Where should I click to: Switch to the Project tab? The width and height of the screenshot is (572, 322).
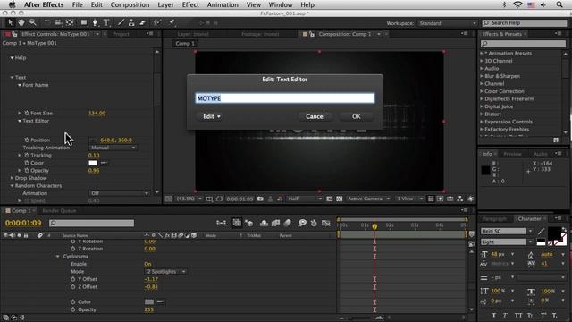point(121,34)
